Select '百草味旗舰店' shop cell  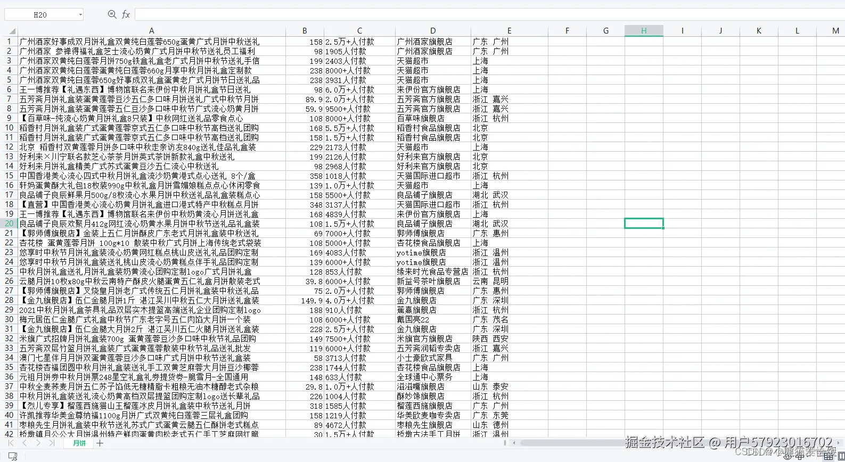[x=433, y=118]
